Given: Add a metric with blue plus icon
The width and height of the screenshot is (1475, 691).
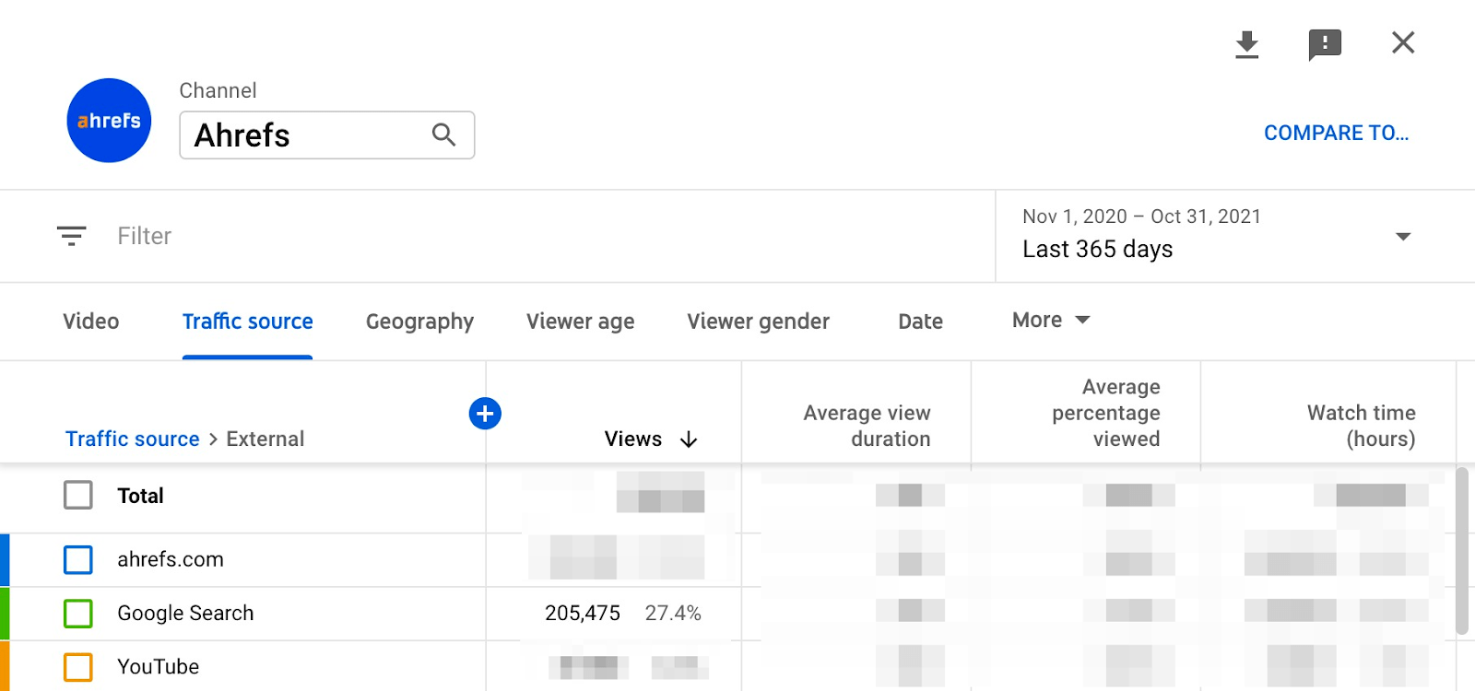Looking at the screenshot, I should (485, 414).
